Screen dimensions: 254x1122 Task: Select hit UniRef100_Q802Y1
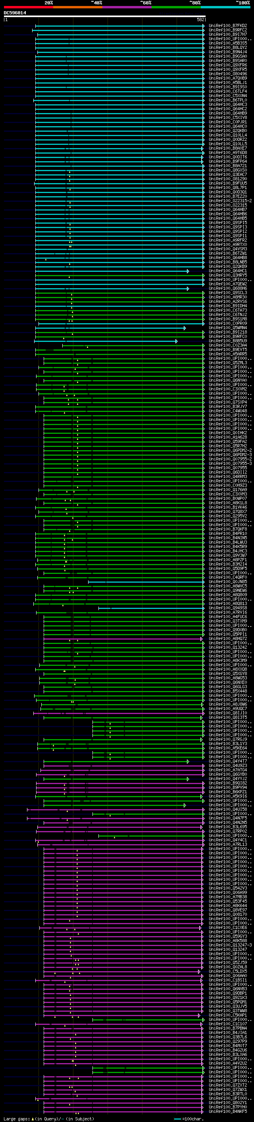[x=228, y=1103]
